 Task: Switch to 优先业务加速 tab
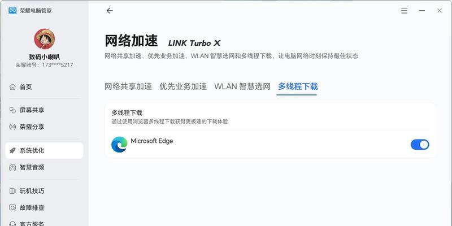(183, 86)
